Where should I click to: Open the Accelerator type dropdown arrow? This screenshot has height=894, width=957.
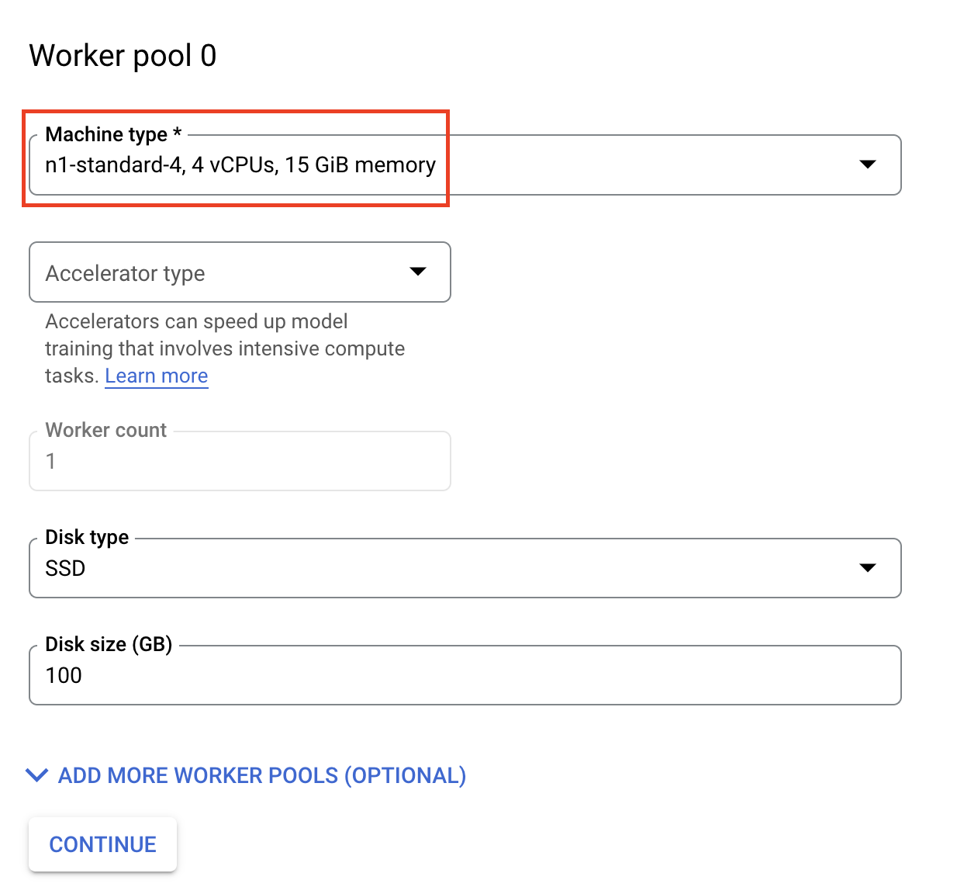(x=418, y=272)
